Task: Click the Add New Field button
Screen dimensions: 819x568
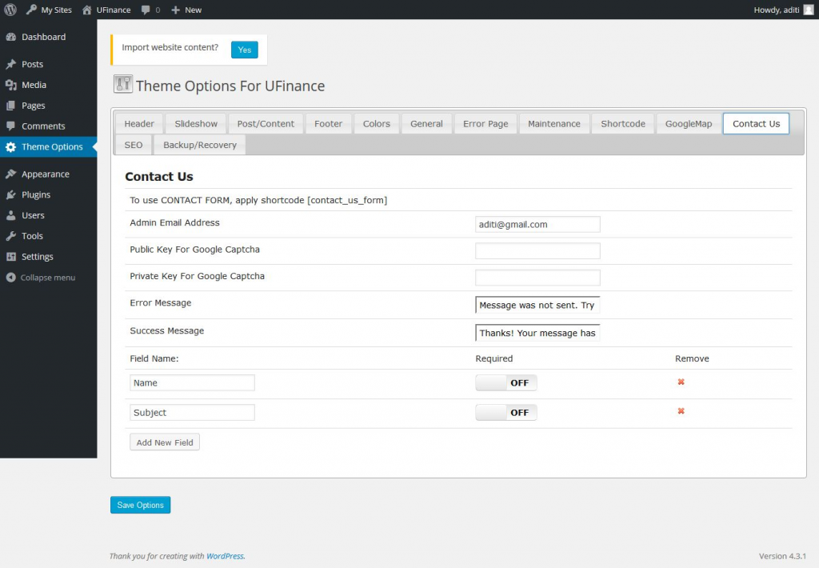Action: tap(164, 441)
